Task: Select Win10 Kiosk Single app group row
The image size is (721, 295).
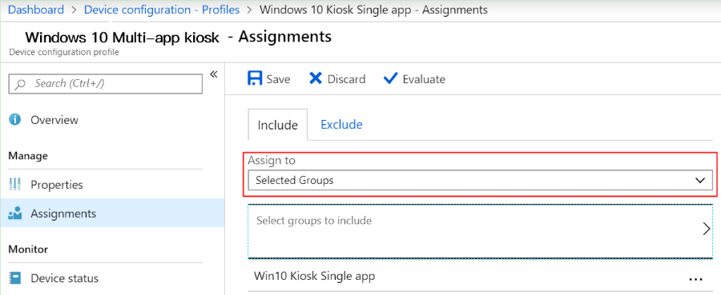Action: pyautogui.click(x=480, y=277)
